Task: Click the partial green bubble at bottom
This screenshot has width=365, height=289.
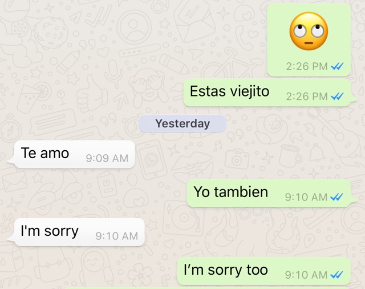Action: tap(207, 288)
